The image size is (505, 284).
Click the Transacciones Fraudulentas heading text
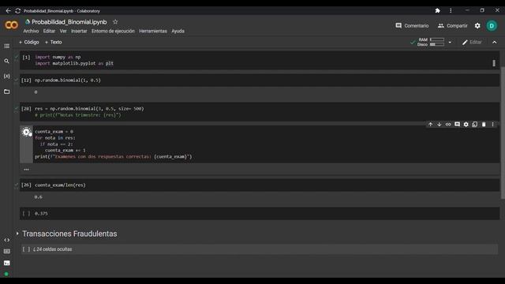click(x=69, y=234)
